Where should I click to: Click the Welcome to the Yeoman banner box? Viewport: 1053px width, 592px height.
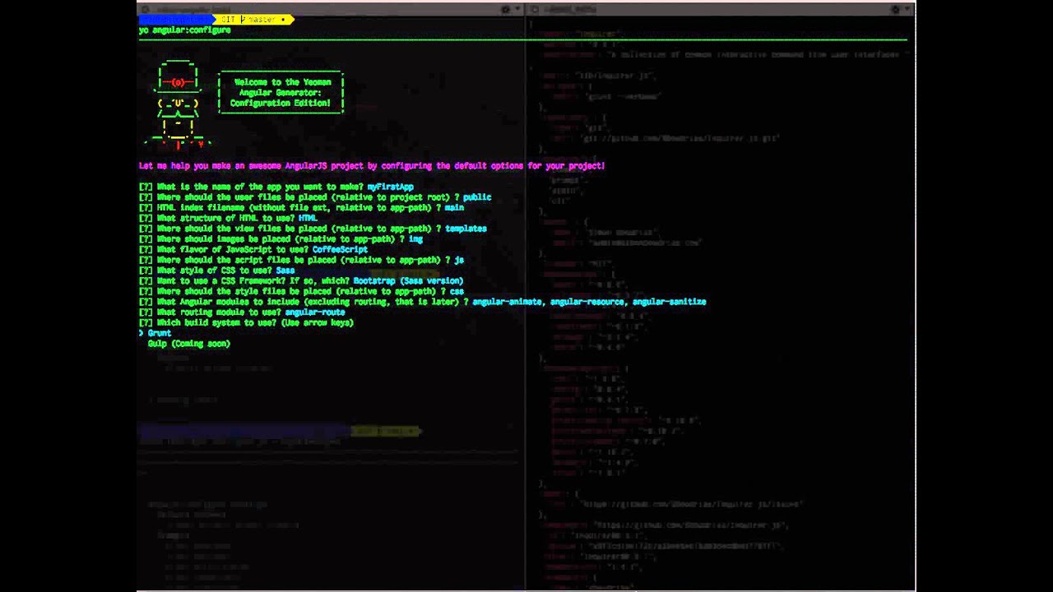[281, 93]
